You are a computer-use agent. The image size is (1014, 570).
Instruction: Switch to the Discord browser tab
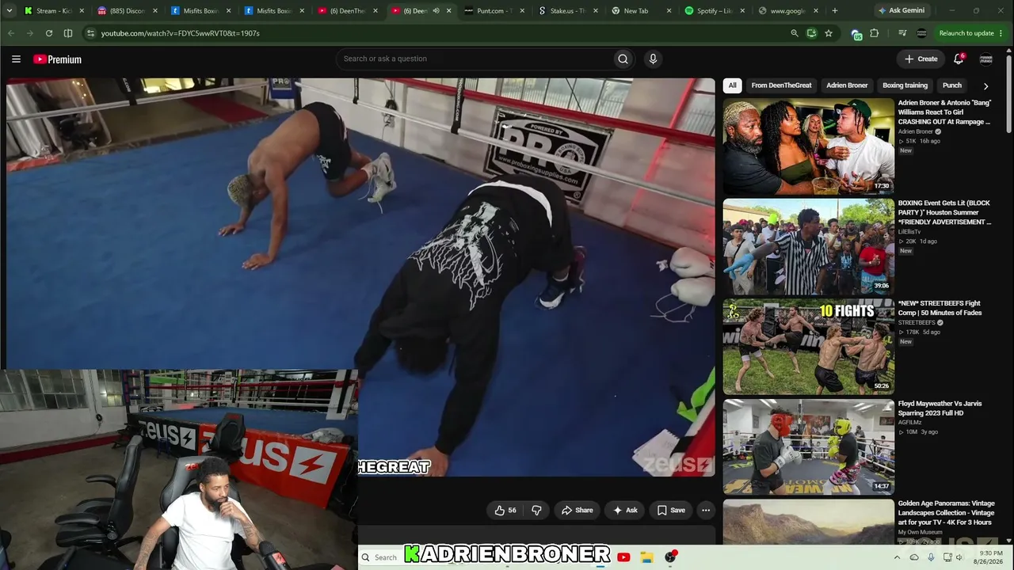pos(127,11)
